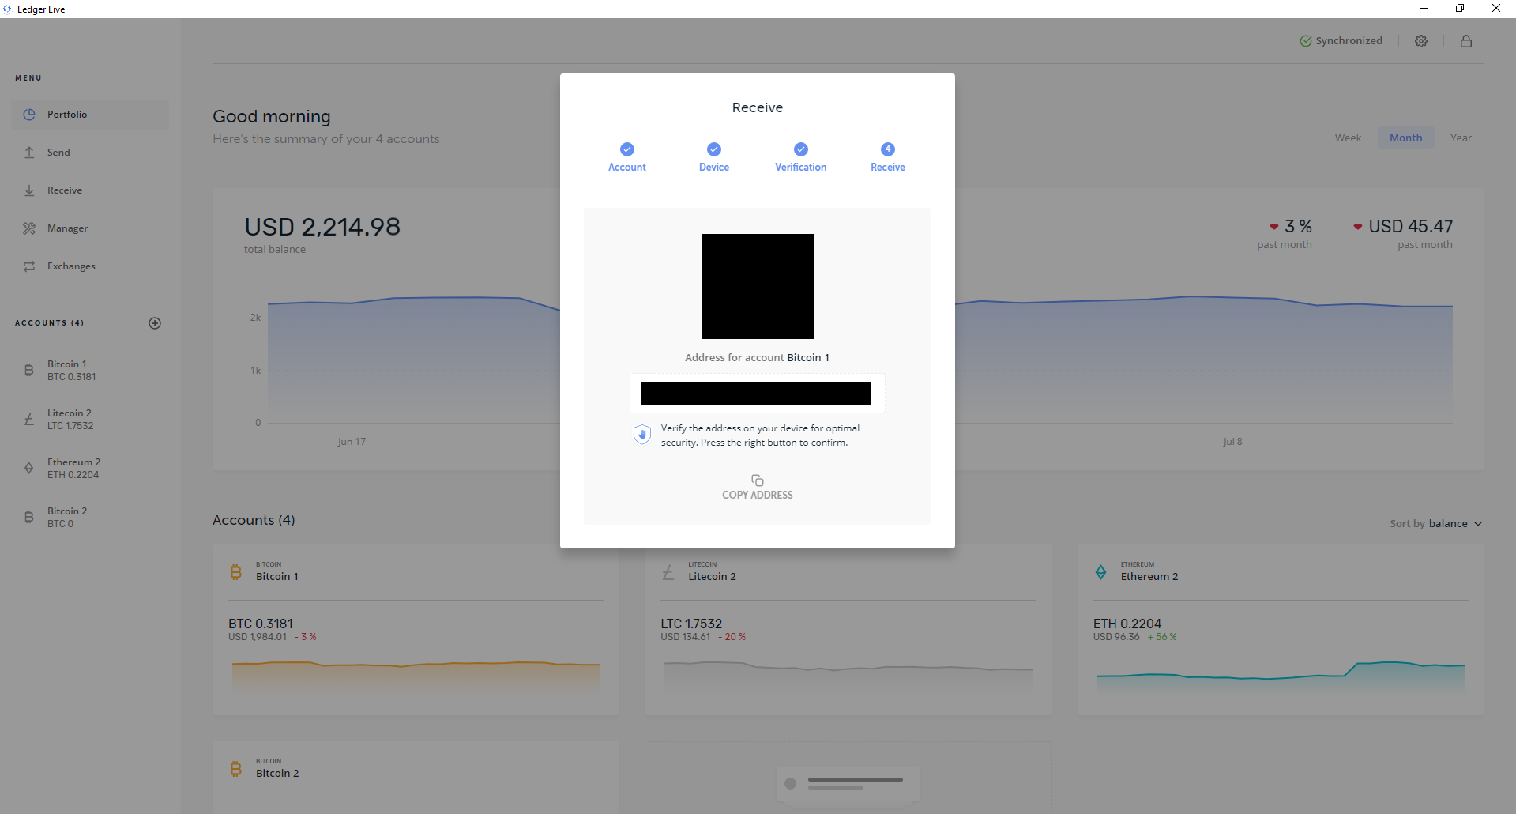The width and height of the screenshot is (1516, 814).
Task: Click the Ledger Live title bar logo
Action: (7, 9)
